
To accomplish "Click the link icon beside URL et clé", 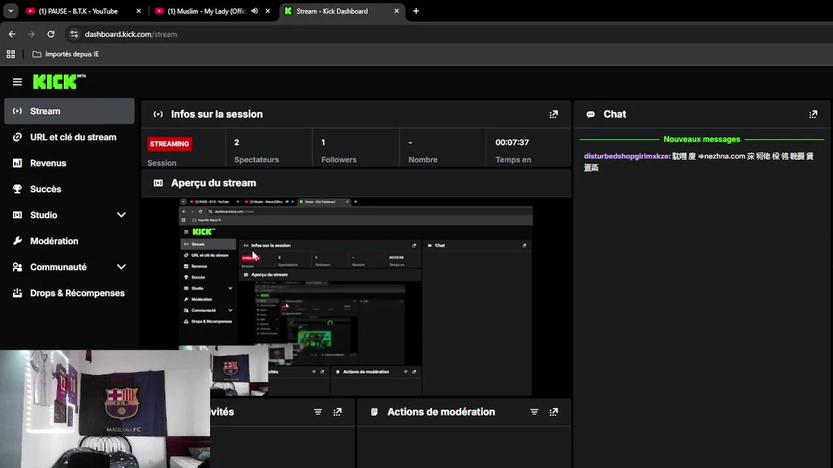I will coord(18,137).
